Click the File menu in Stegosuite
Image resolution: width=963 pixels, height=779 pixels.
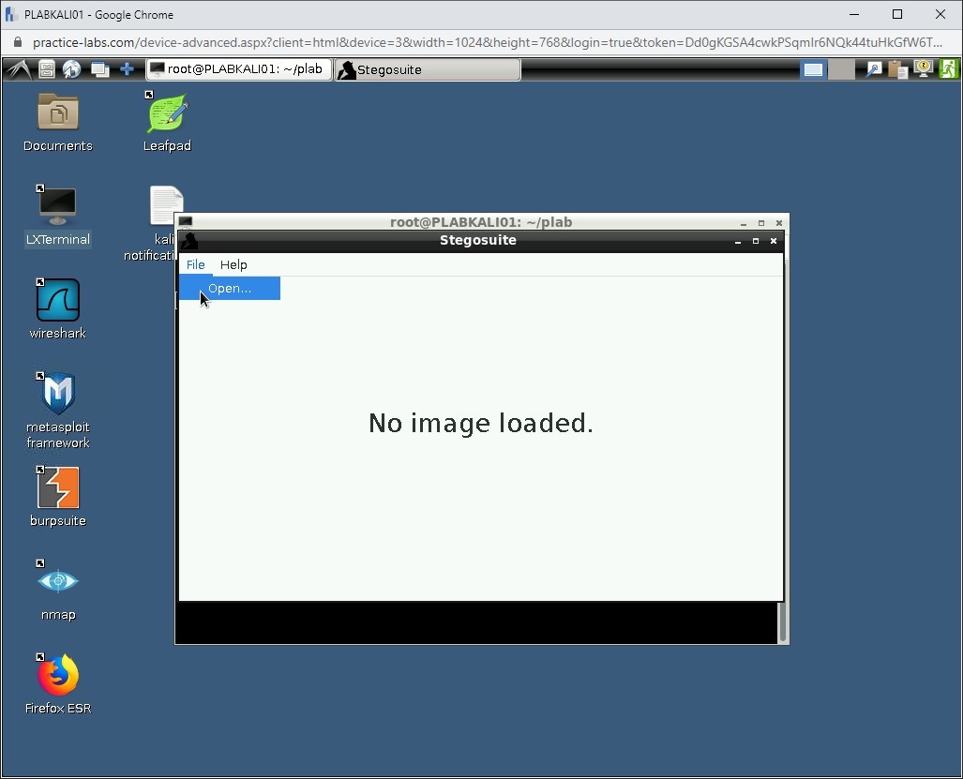click(x=195, y=265)
